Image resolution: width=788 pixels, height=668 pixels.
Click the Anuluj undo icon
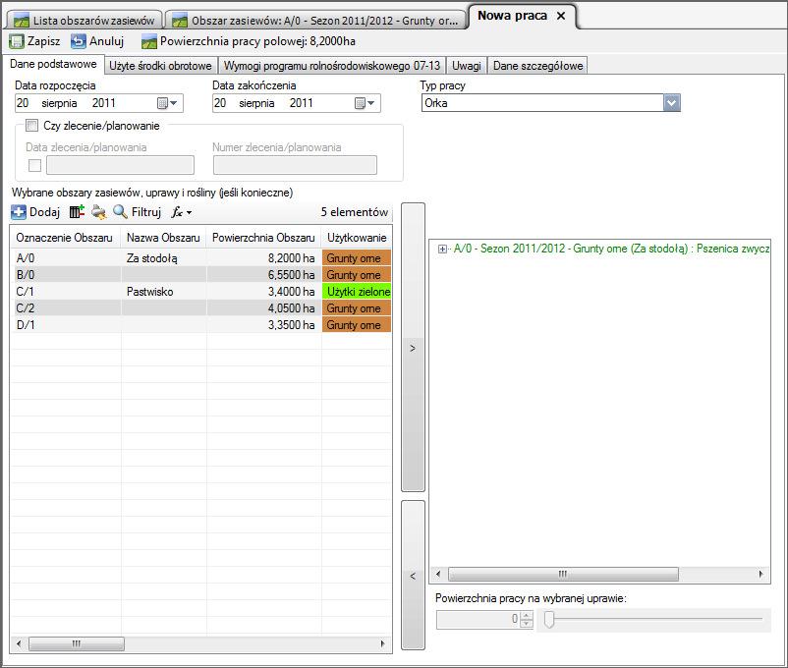click(x=78, y=41)
